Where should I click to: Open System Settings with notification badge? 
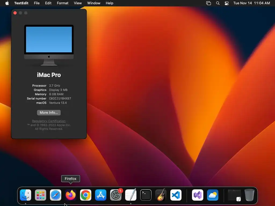click(116, 195)
